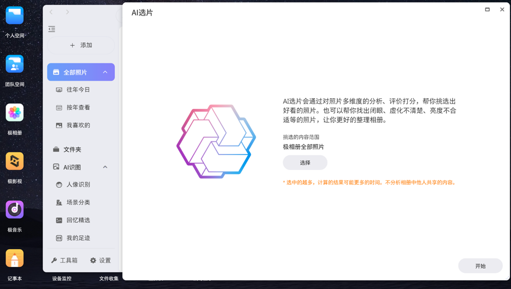Launch the 极音乐 music app icon

click(x=15, y=209)
